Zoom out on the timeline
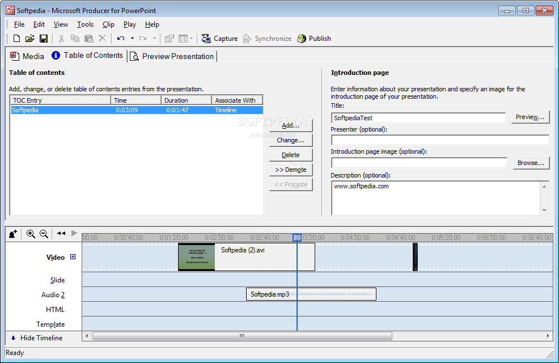The width and height of the screenshot is (559, 363). tap(44, 234)
